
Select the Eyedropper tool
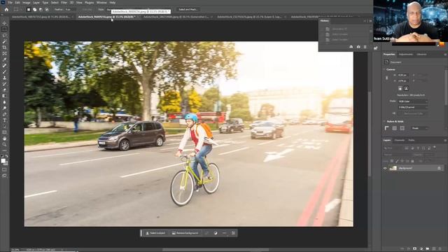pyautogui.click(x=4, y=59)
